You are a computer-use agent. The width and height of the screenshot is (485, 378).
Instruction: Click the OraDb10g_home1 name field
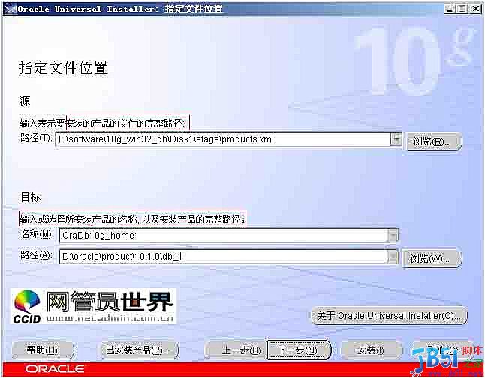click(x=222, y=235)
